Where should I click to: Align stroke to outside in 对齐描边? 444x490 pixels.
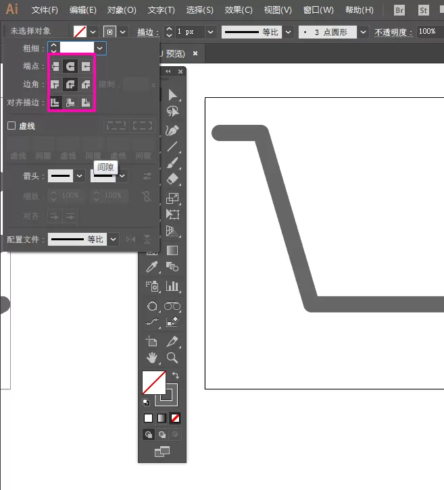85,103
